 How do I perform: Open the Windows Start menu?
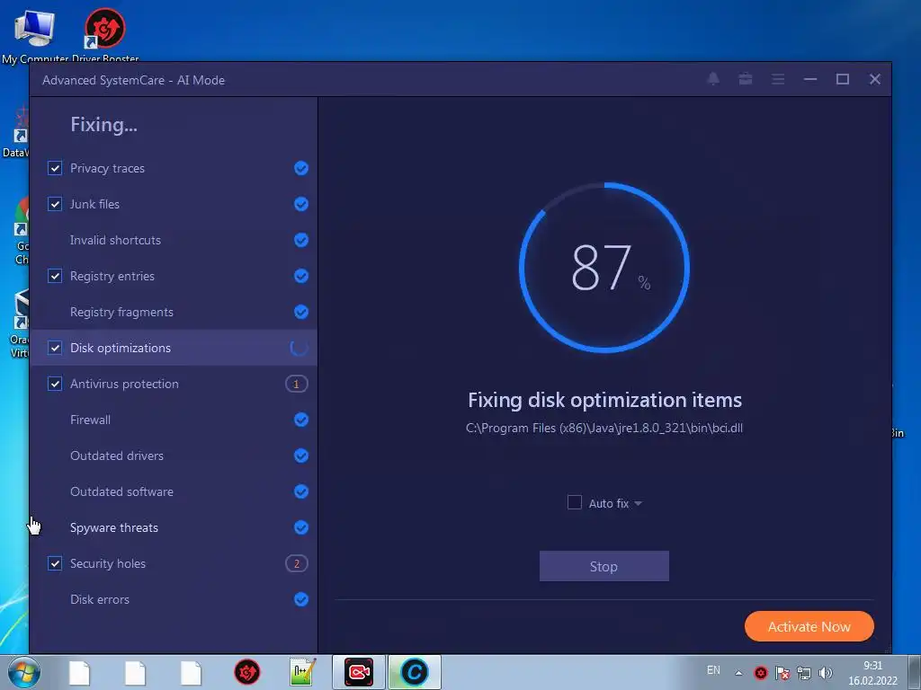[24, 672]
